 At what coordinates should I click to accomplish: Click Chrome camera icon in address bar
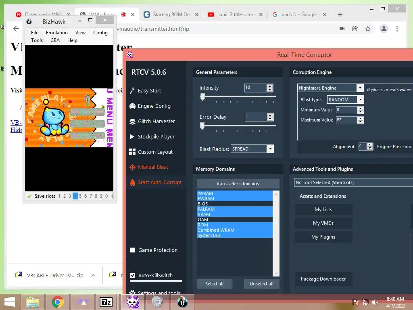pos(342,29)
